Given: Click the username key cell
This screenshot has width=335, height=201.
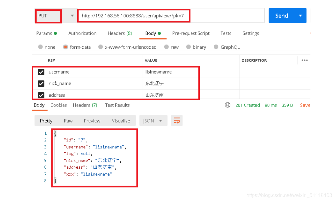Looking at the screenshot, I should (94, 72).
